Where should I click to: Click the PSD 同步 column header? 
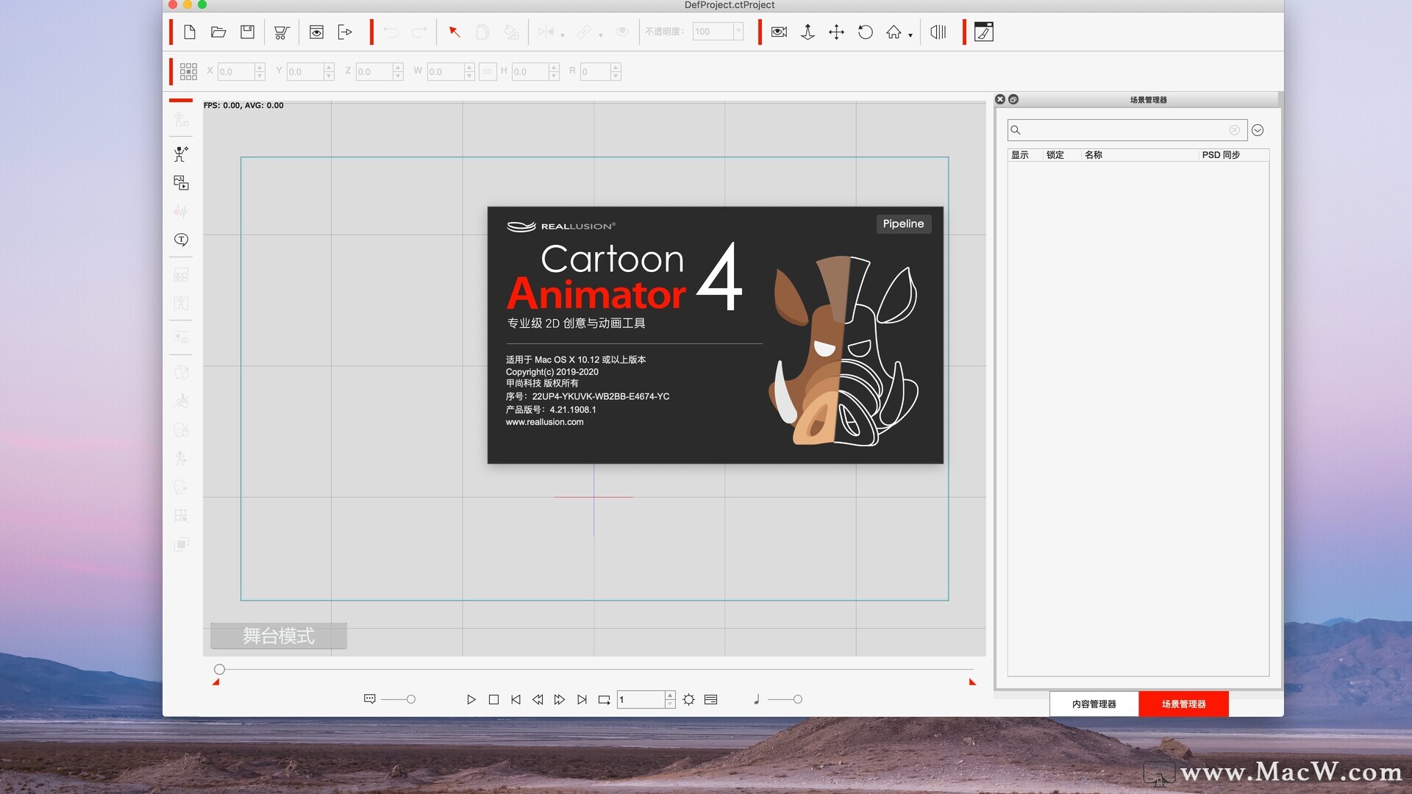click(x=1221, y=155)
